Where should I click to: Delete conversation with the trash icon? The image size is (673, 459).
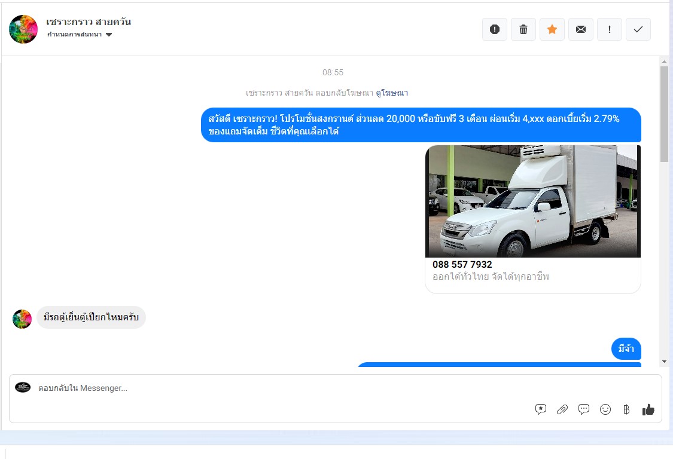tap(523, 29)
